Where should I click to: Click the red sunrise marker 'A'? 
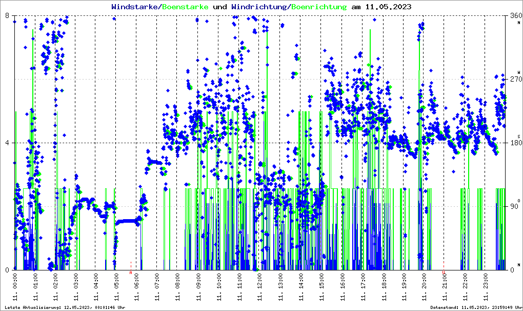(131, 273)
